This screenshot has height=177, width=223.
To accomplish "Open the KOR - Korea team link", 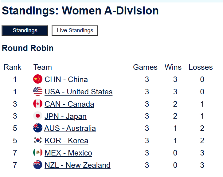I will (x=66, y=141).
